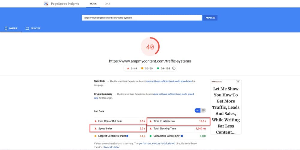Screen dimensions: 300x150
Task: Click the desktop monitor icon
Action: [27, 28]
